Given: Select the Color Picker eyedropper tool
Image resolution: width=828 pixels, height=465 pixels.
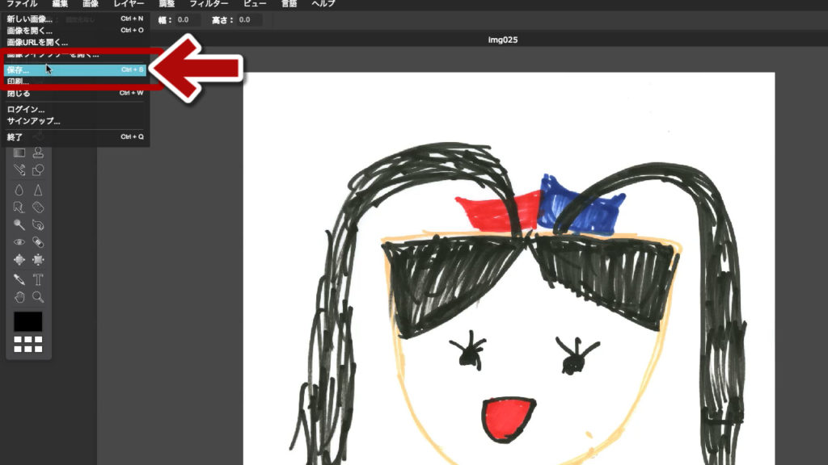Looking at the screenshot, I should 19,279.
